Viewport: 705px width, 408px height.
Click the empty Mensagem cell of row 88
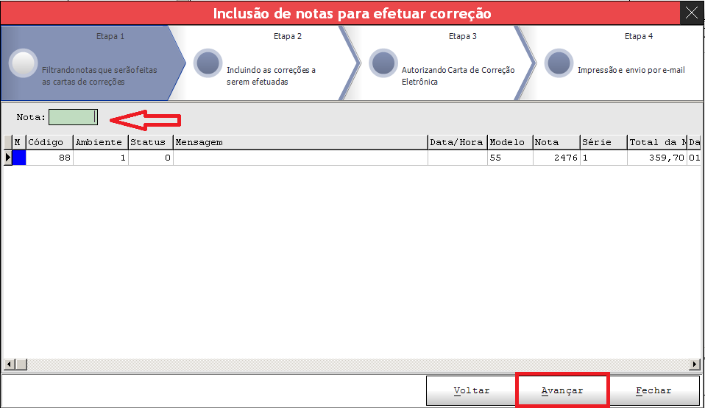point(300,158)
